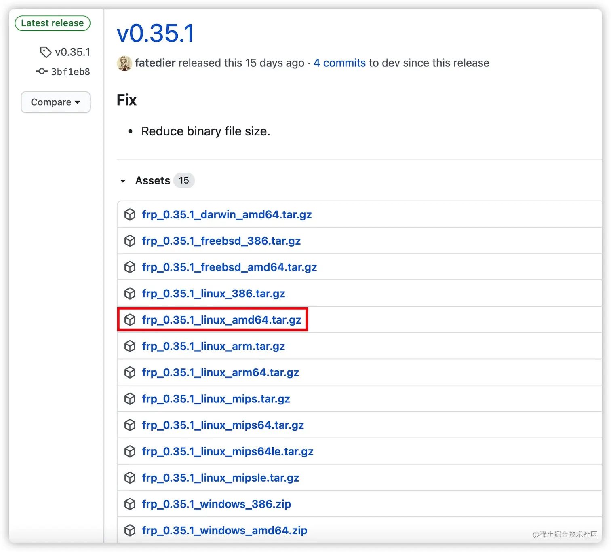The width and height of the screenshot is (611, 552).
Task: Click the Fix heading
Action: 126,100
